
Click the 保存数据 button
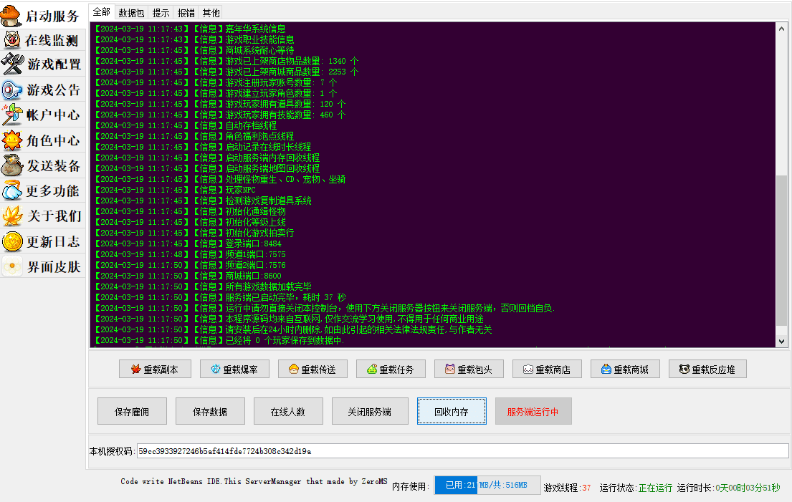(x=210, y=411)
